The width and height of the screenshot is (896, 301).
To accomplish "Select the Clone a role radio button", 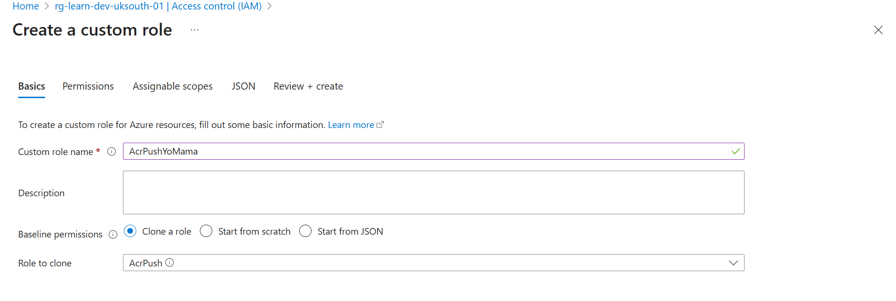I will point(130,231).
